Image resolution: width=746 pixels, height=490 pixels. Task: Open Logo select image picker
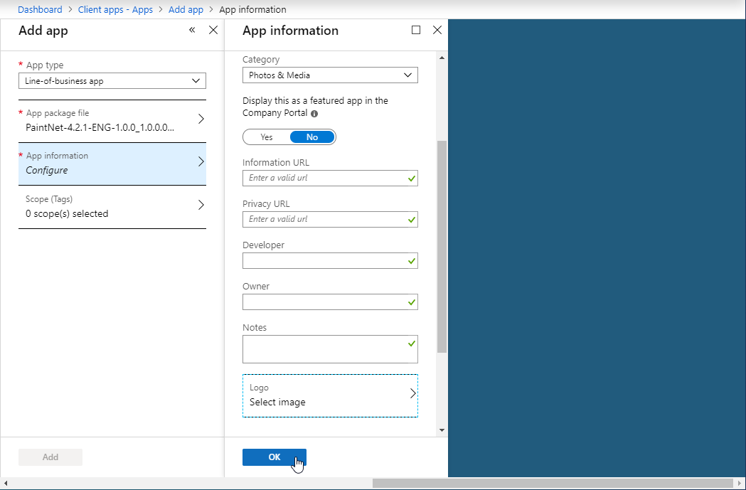[x=330, y=395]
